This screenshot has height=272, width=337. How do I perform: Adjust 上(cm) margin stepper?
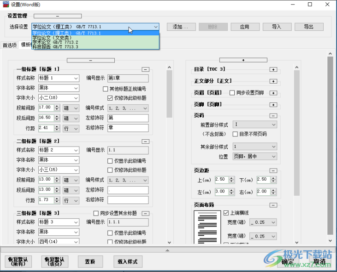[x=231, y=180]
